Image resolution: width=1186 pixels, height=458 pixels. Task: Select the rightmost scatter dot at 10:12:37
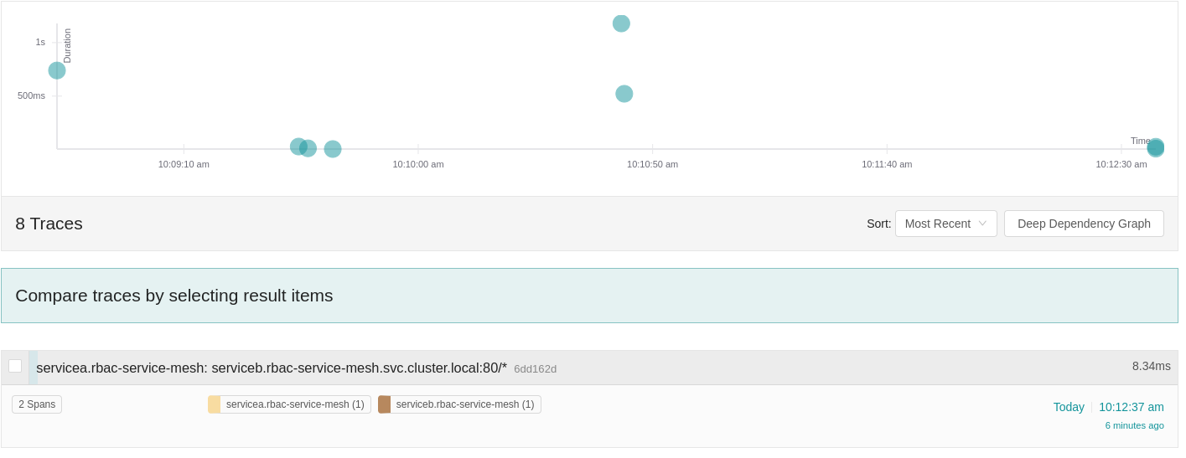click(x=1156, y=147)
